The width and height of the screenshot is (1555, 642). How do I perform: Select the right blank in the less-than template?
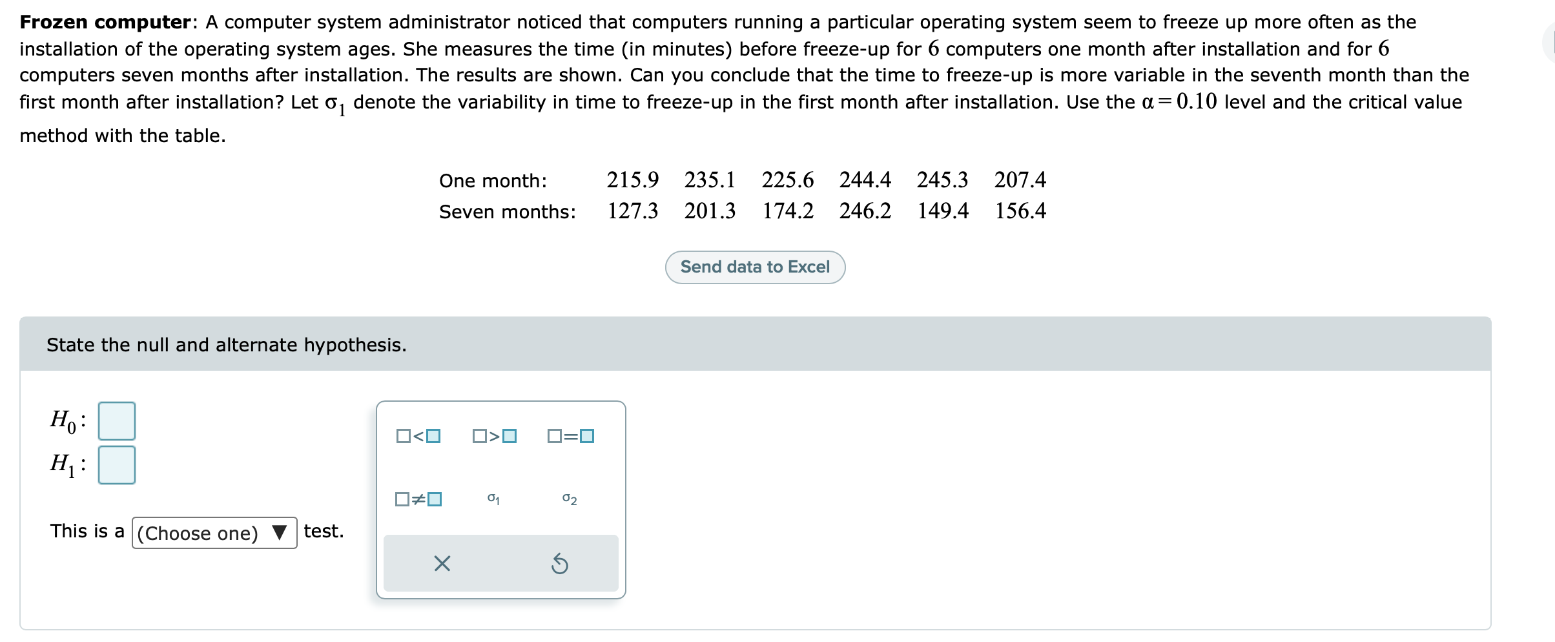(433, 436)
